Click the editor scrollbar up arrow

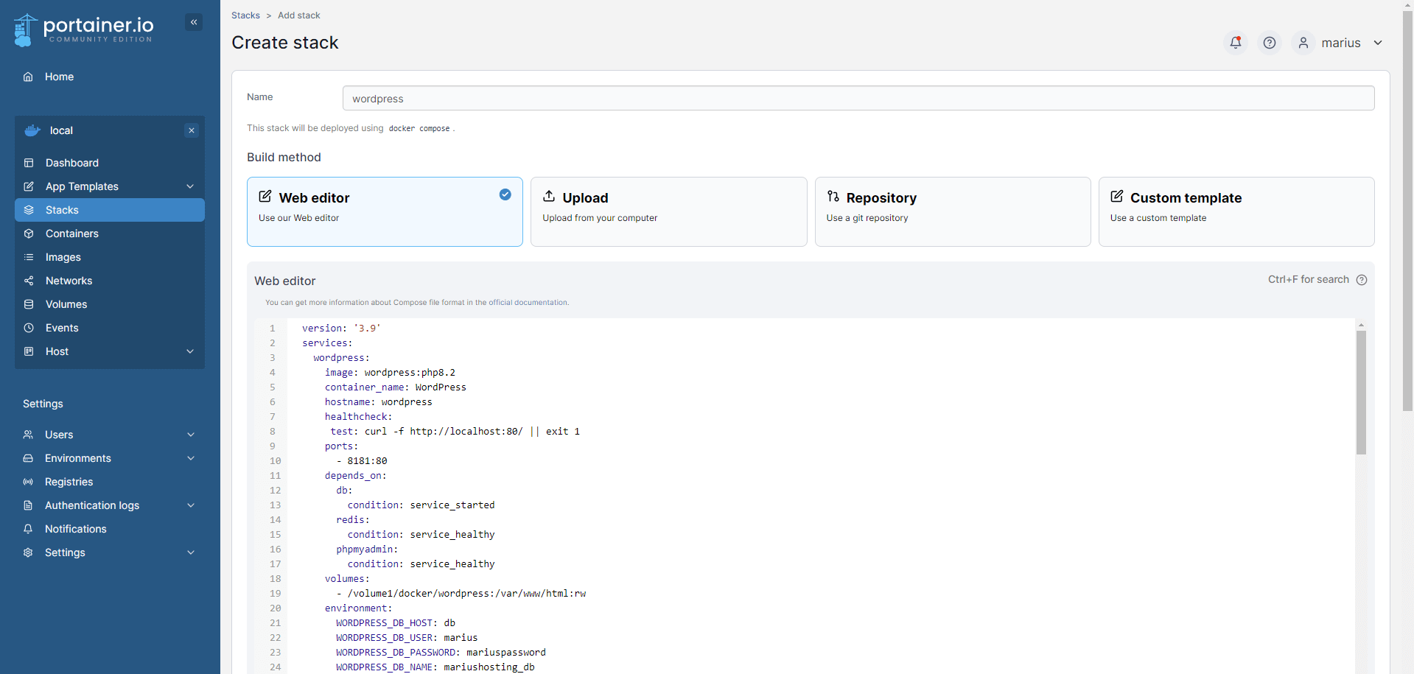coord(1361,325)
